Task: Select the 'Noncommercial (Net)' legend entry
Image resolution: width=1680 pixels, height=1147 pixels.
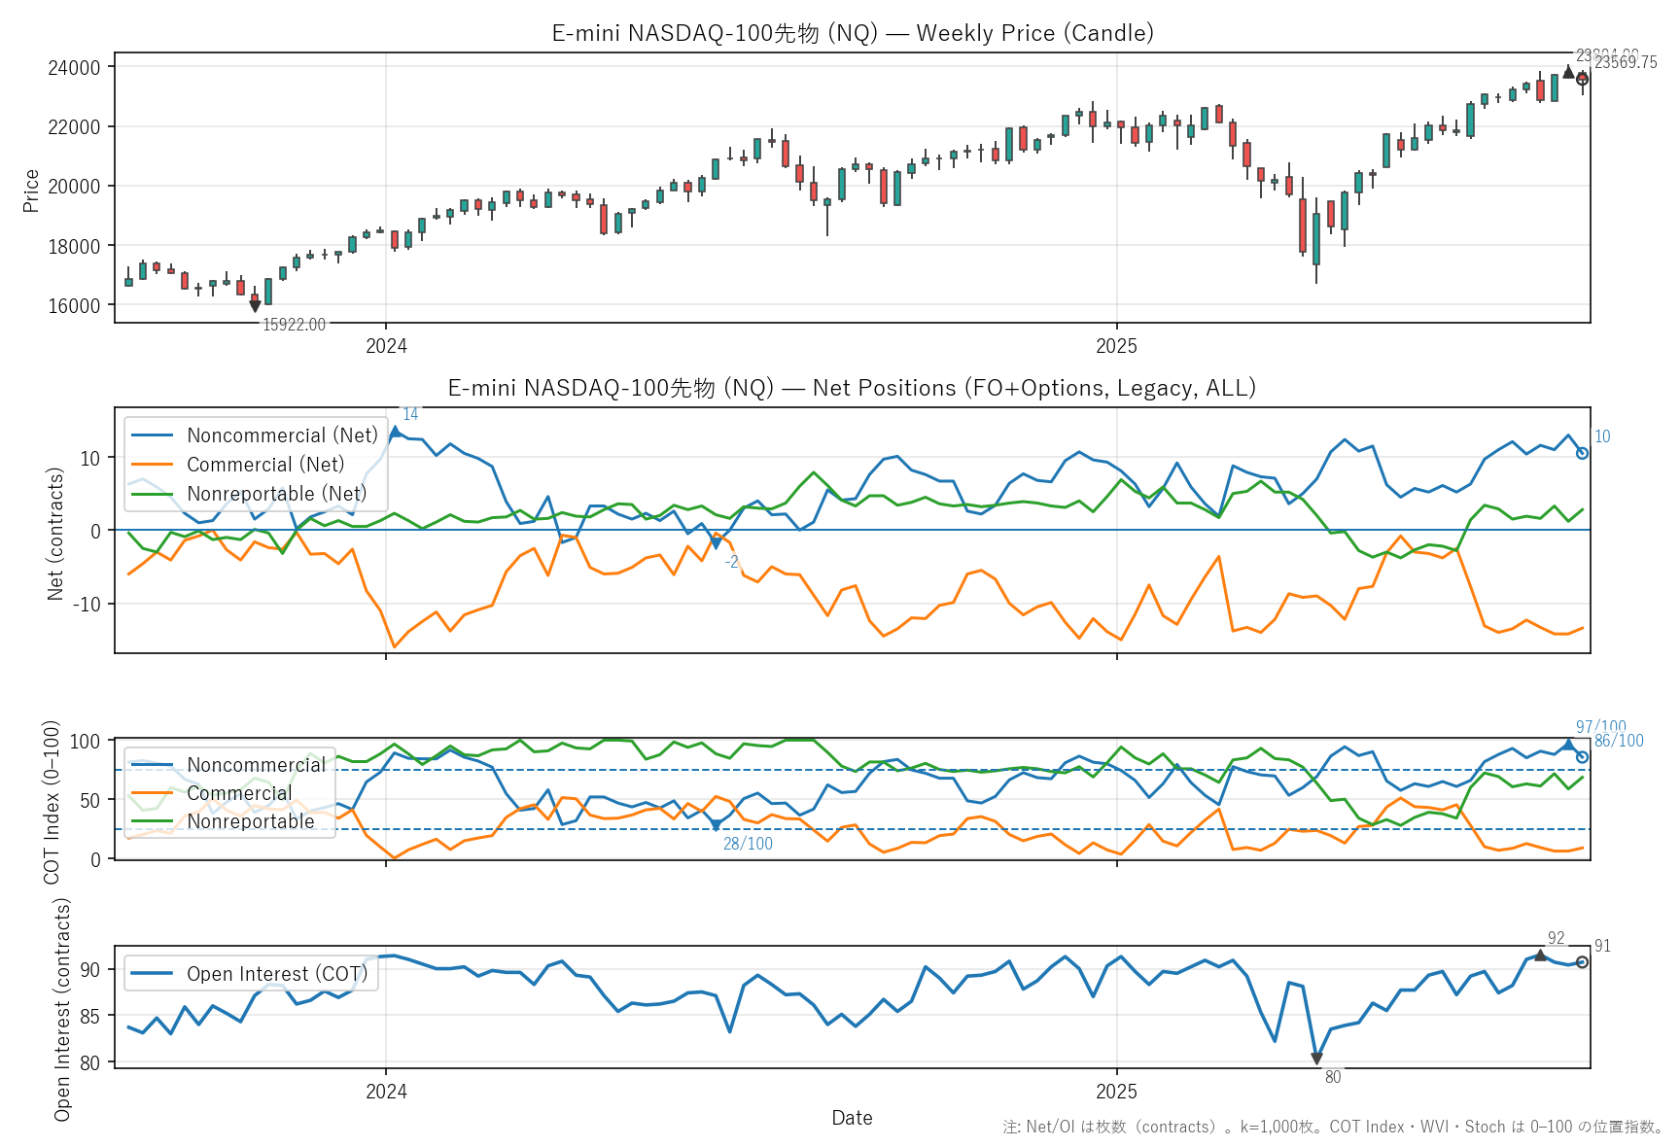Action: (282, 435)
